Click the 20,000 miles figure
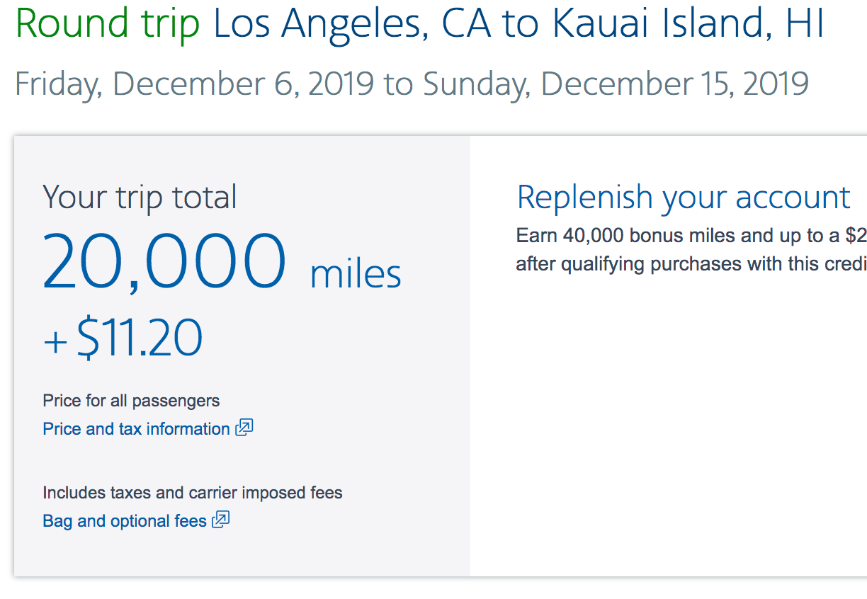This screenshot has height=599, width=867. coord(164,261)
